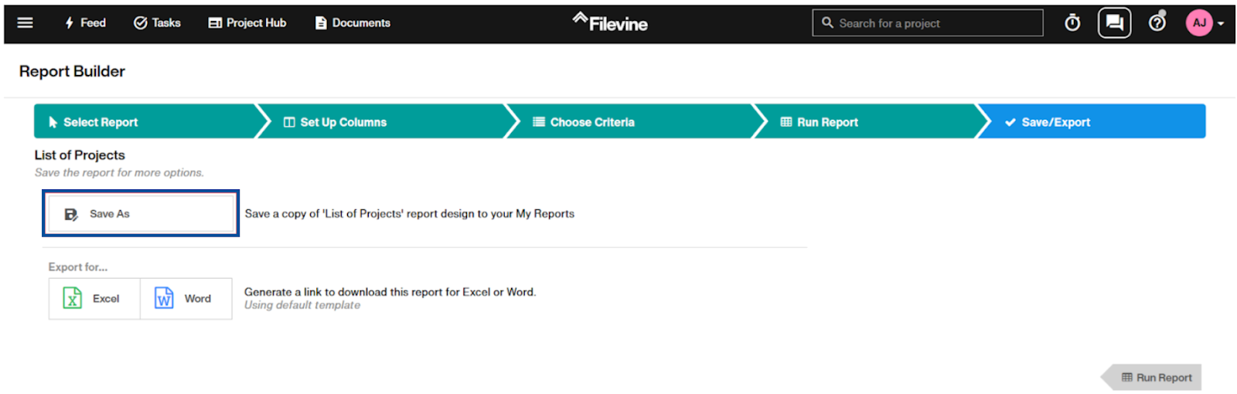The height and width of the screenshot is (394, 1237).
Task: Focus the Search for a project field
Action: coord(927,23)
